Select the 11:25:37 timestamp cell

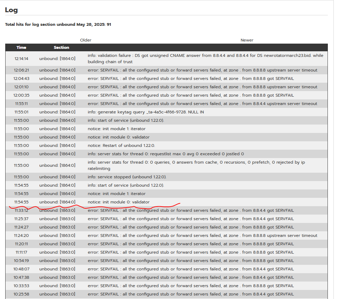point(21,219)
